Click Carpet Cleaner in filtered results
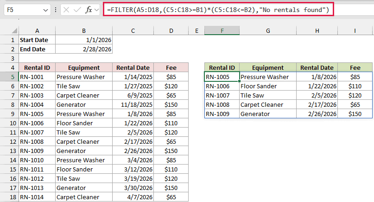 pos(268,104)
